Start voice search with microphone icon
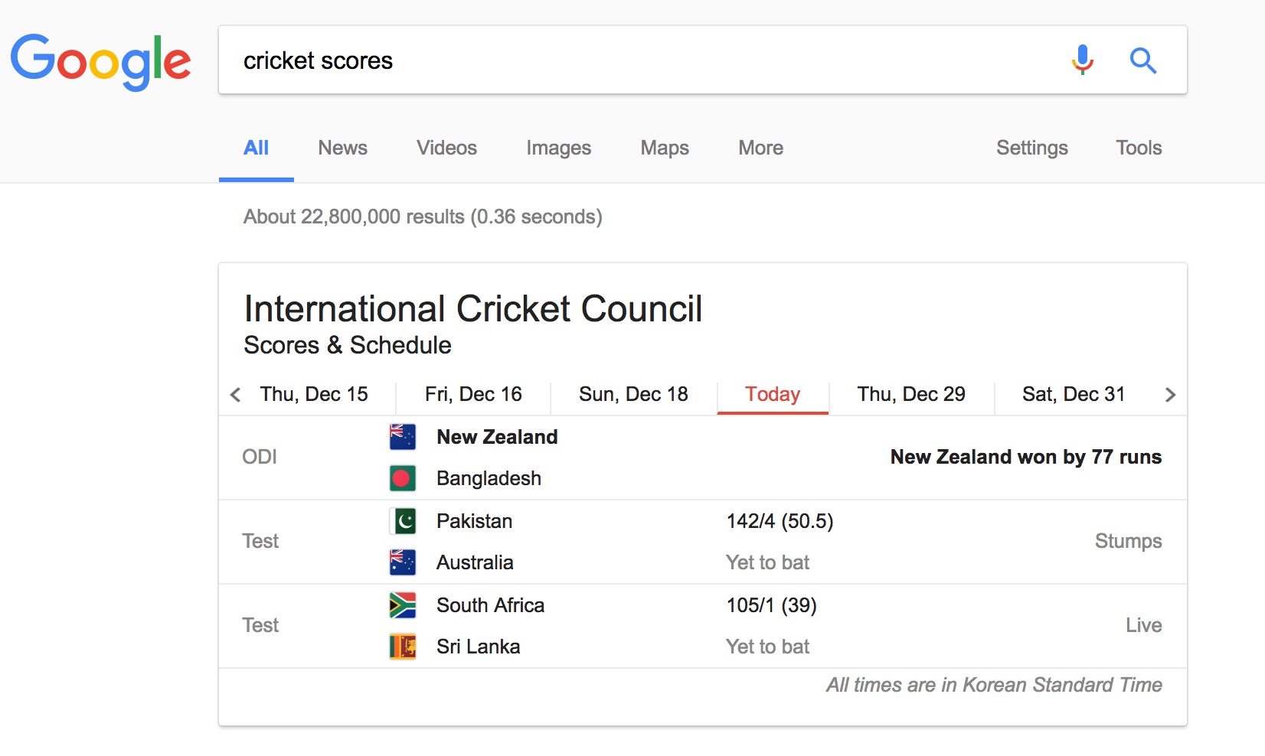The height and width of the screenshot is (756, 1265). pyautogui.click(x=1082, y=60)
